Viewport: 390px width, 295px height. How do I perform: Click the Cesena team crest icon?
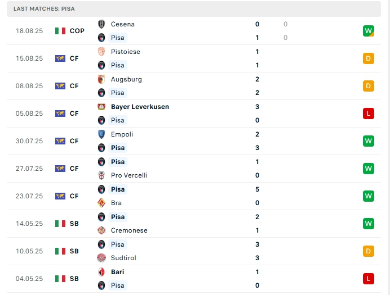(x=101, y=24)
